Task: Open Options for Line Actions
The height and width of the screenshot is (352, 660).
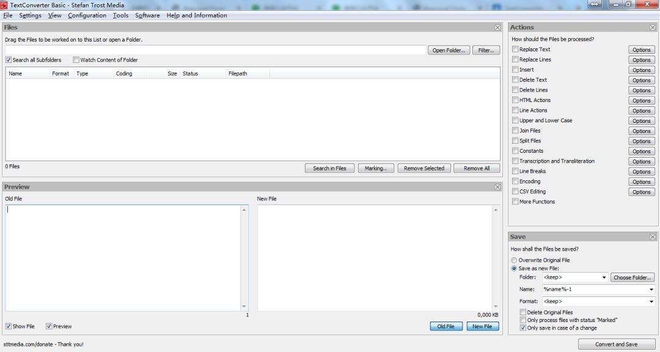Action: (642, 111)
